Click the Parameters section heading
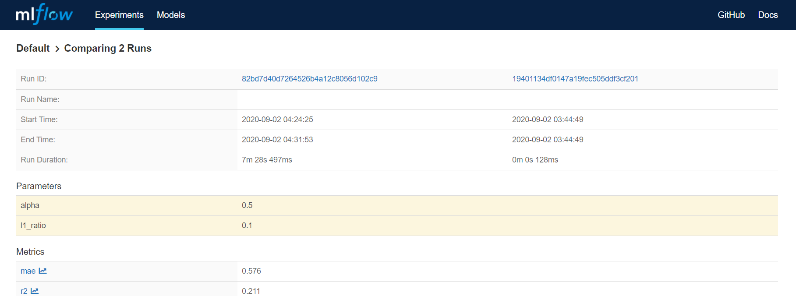Screen dimensions: 796x296 pos(39,186)
